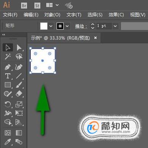Open the Bridge (Br) launcher
The width and height of the screenshot is (148, 148).
[x=24, y=6]
